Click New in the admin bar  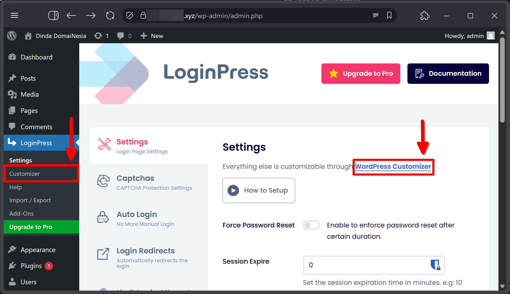[x=152, y=36]
